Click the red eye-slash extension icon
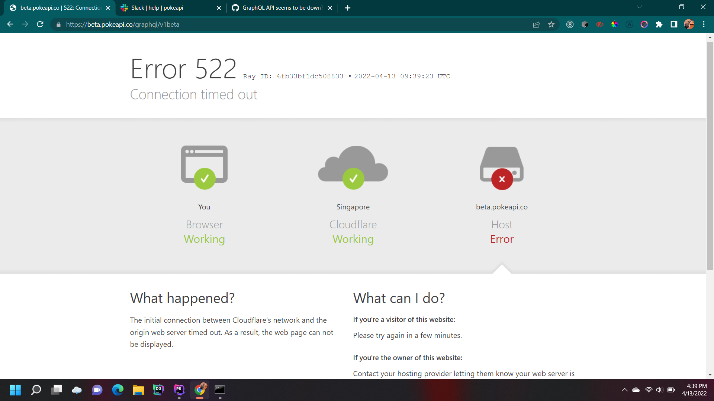Viewport: 714px width, 401px height. point(599,25)
